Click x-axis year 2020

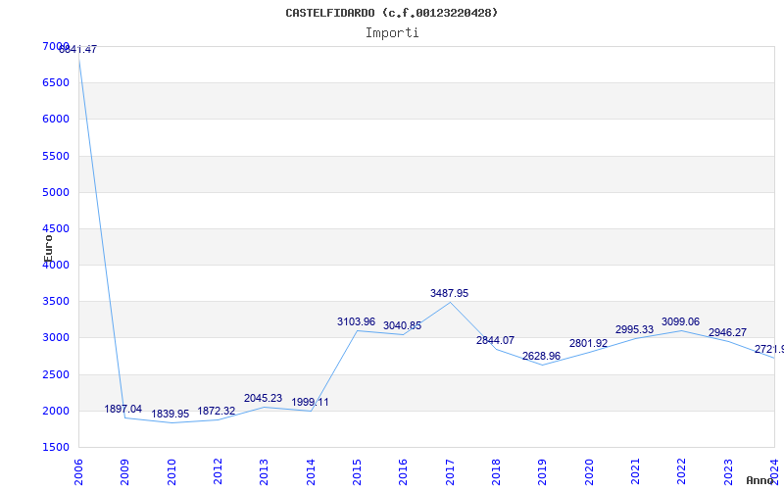click(x=589, y=472)
